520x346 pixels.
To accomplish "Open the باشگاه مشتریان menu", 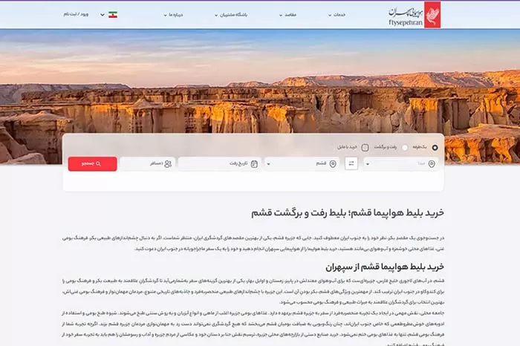I will coord(231,15).
